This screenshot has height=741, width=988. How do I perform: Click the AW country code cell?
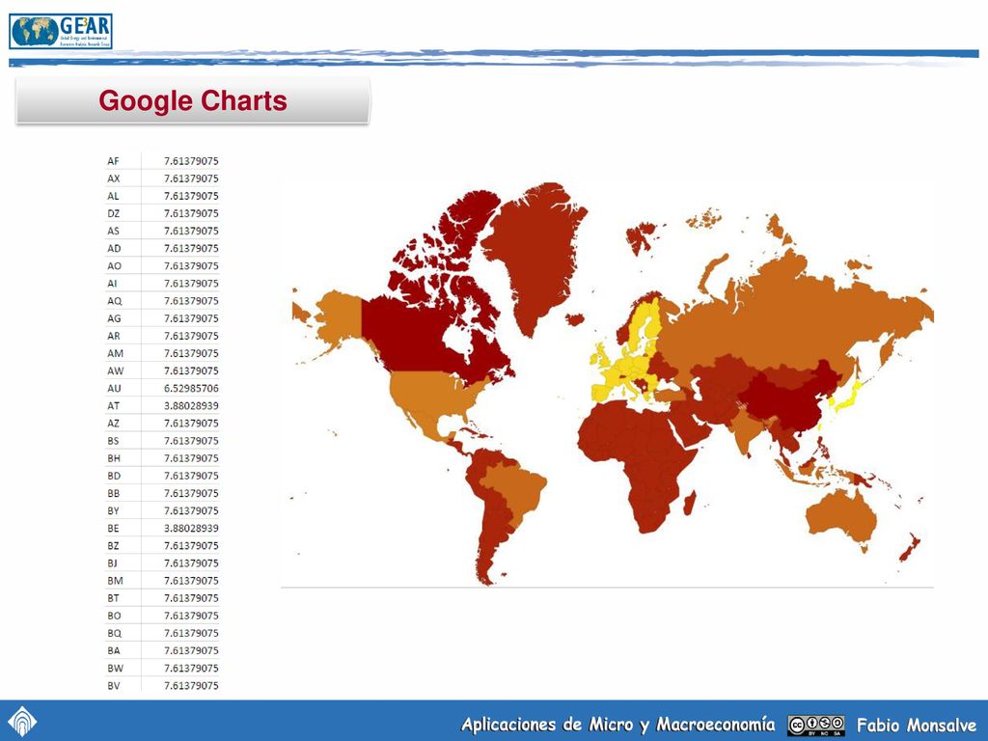coord(116,371)
